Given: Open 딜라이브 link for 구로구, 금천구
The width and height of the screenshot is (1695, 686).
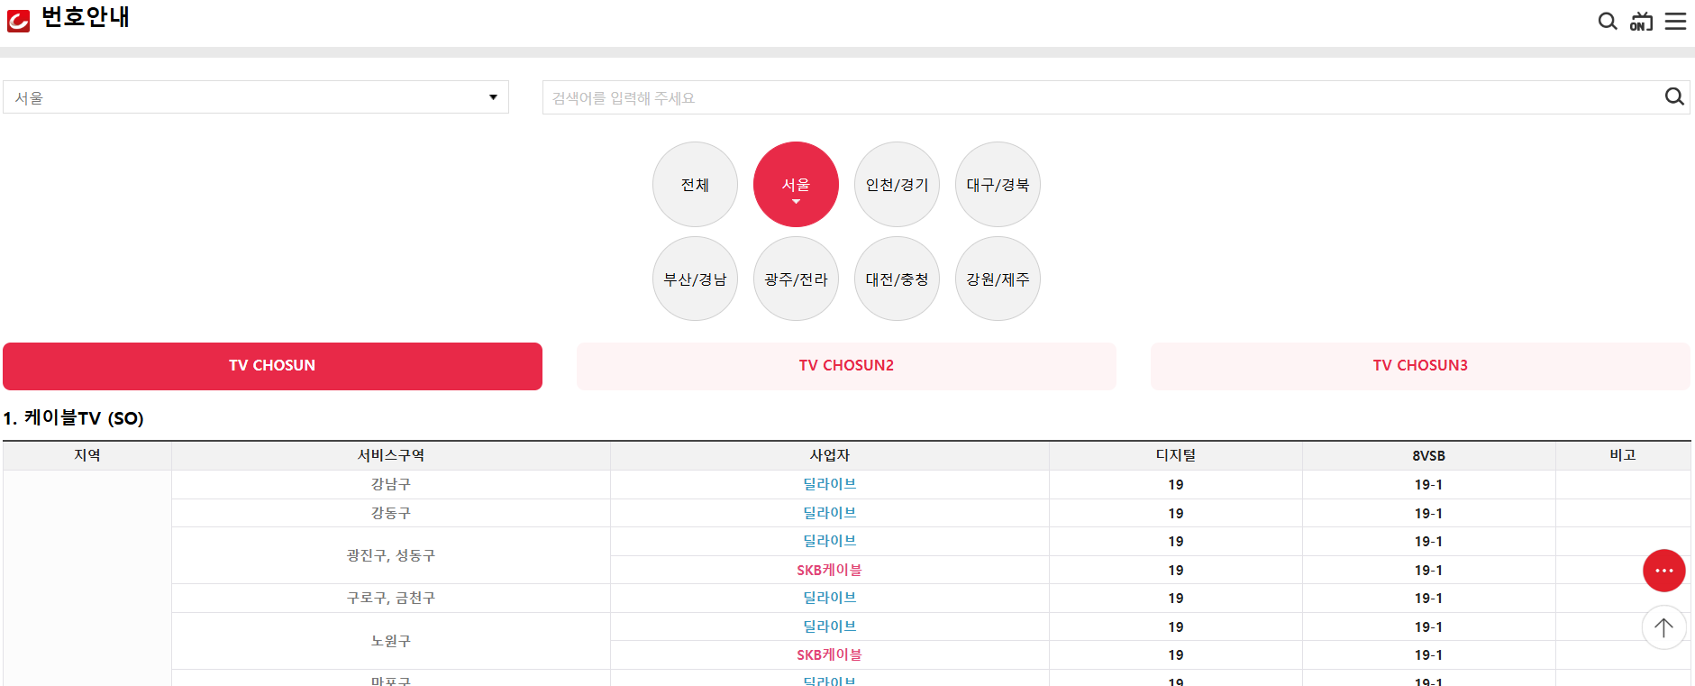Looking at the screenshot, I should tap(830, 598).
